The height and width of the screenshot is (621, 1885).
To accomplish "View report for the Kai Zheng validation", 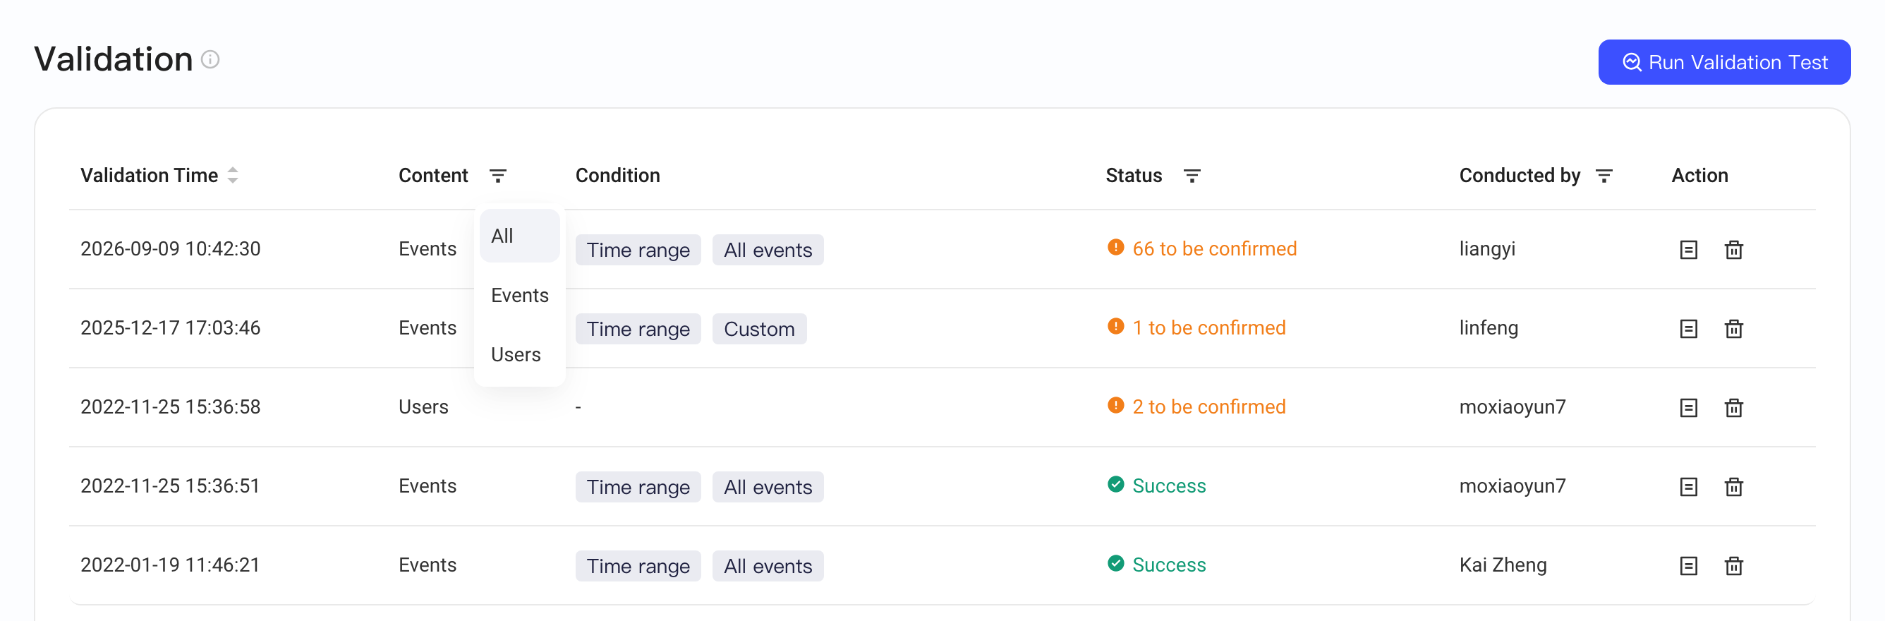I will [1688, 566].
